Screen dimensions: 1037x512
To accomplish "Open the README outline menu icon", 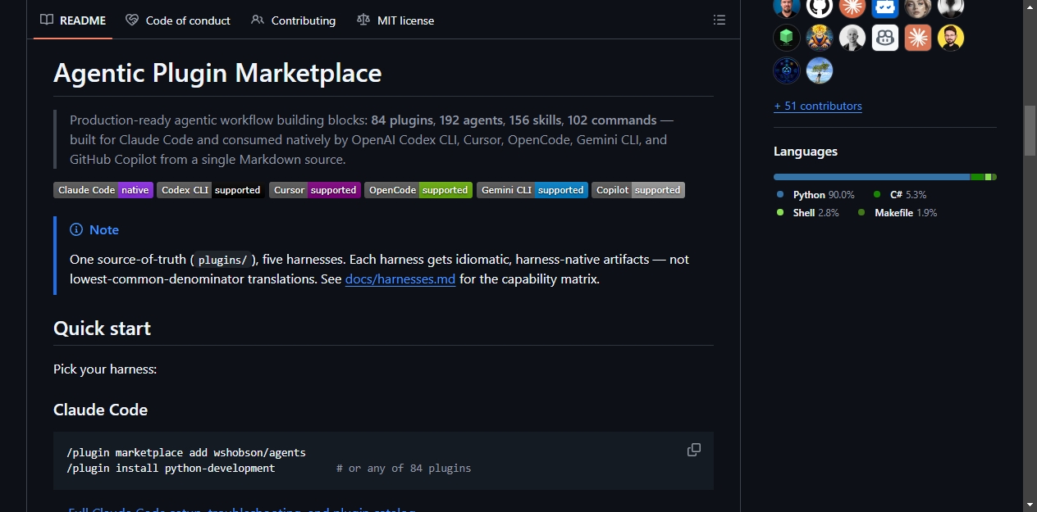I will [720, 20].
